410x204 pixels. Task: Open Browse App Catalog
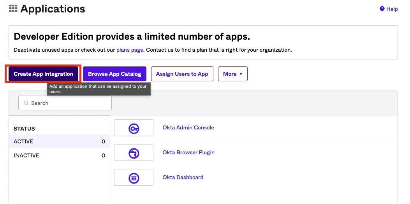pyautogui.click(x=114, y=74)
